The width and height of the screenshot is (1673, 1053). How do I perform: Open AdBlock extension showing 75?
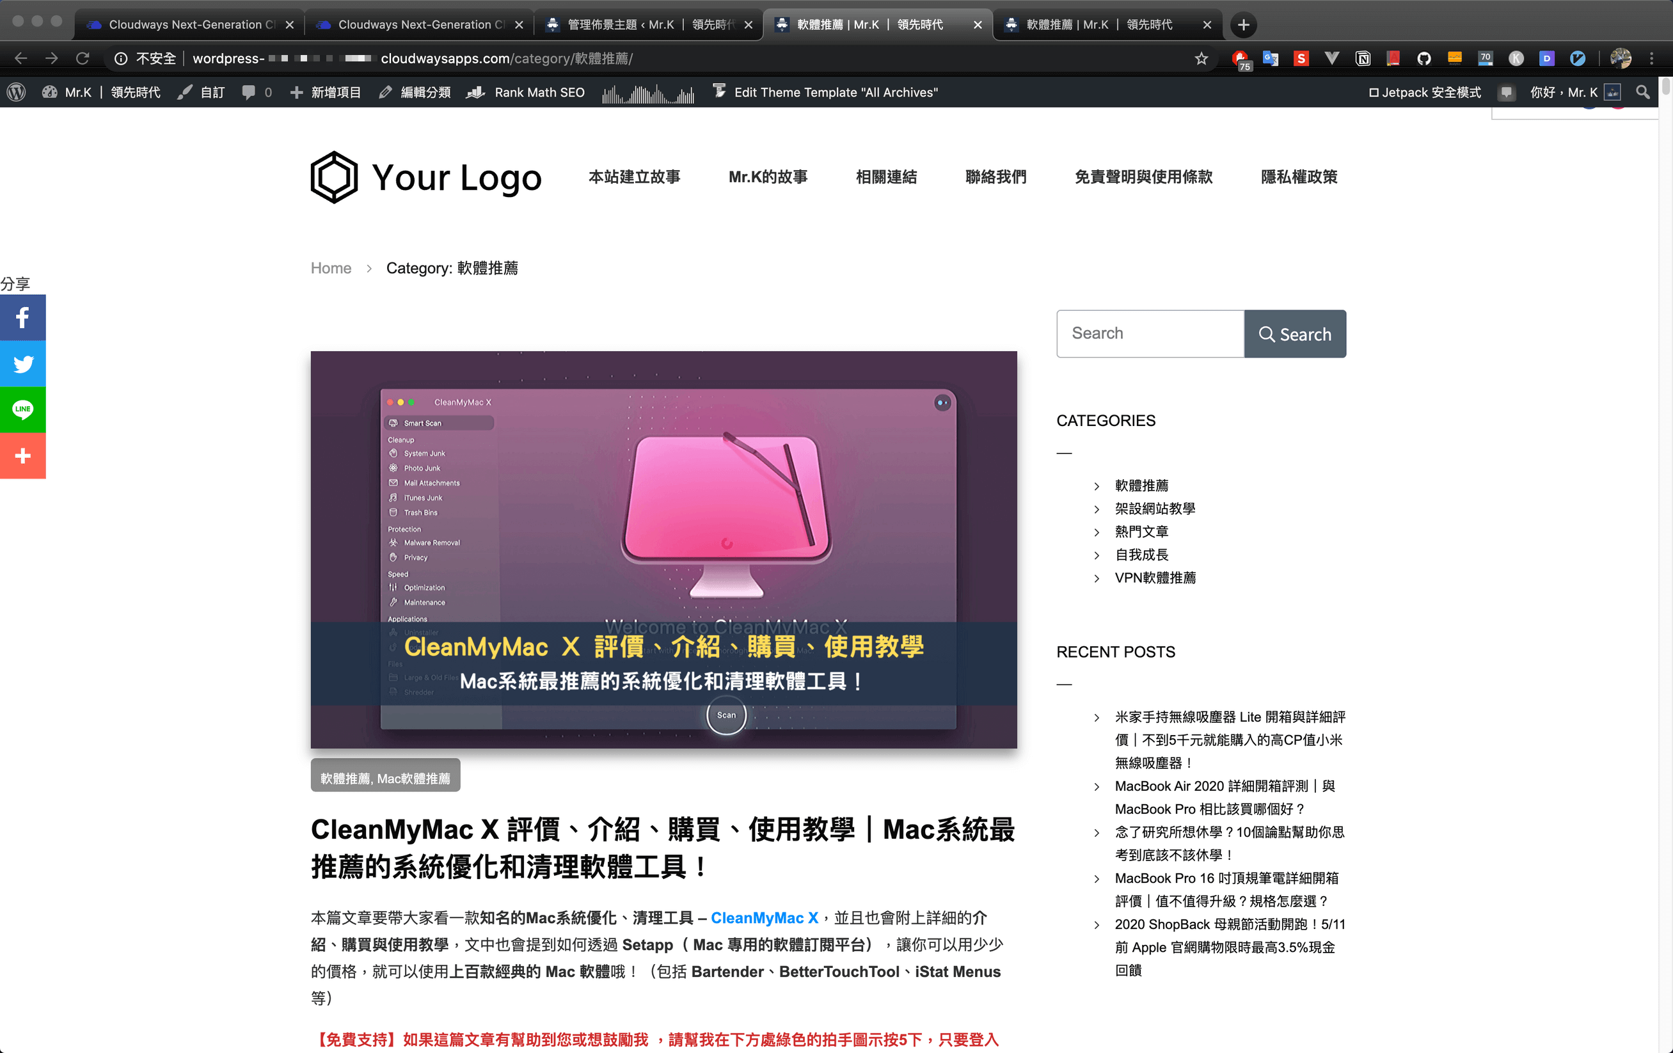1240,59
